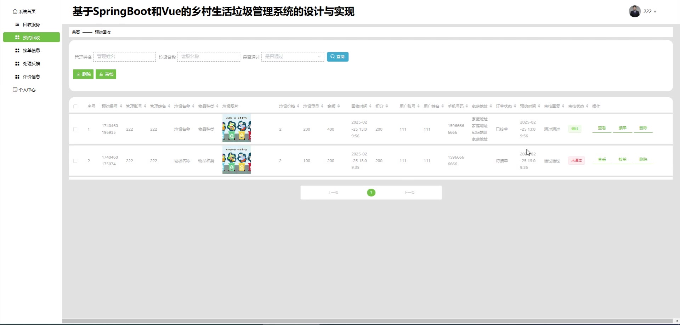Expand the 222 user account menu arrow
680x325 pixels.
[655, 12]
